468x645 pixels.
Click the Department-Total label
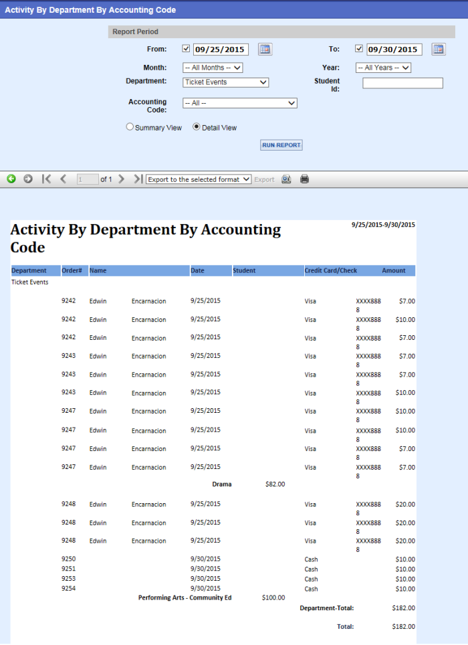point(327,608)
